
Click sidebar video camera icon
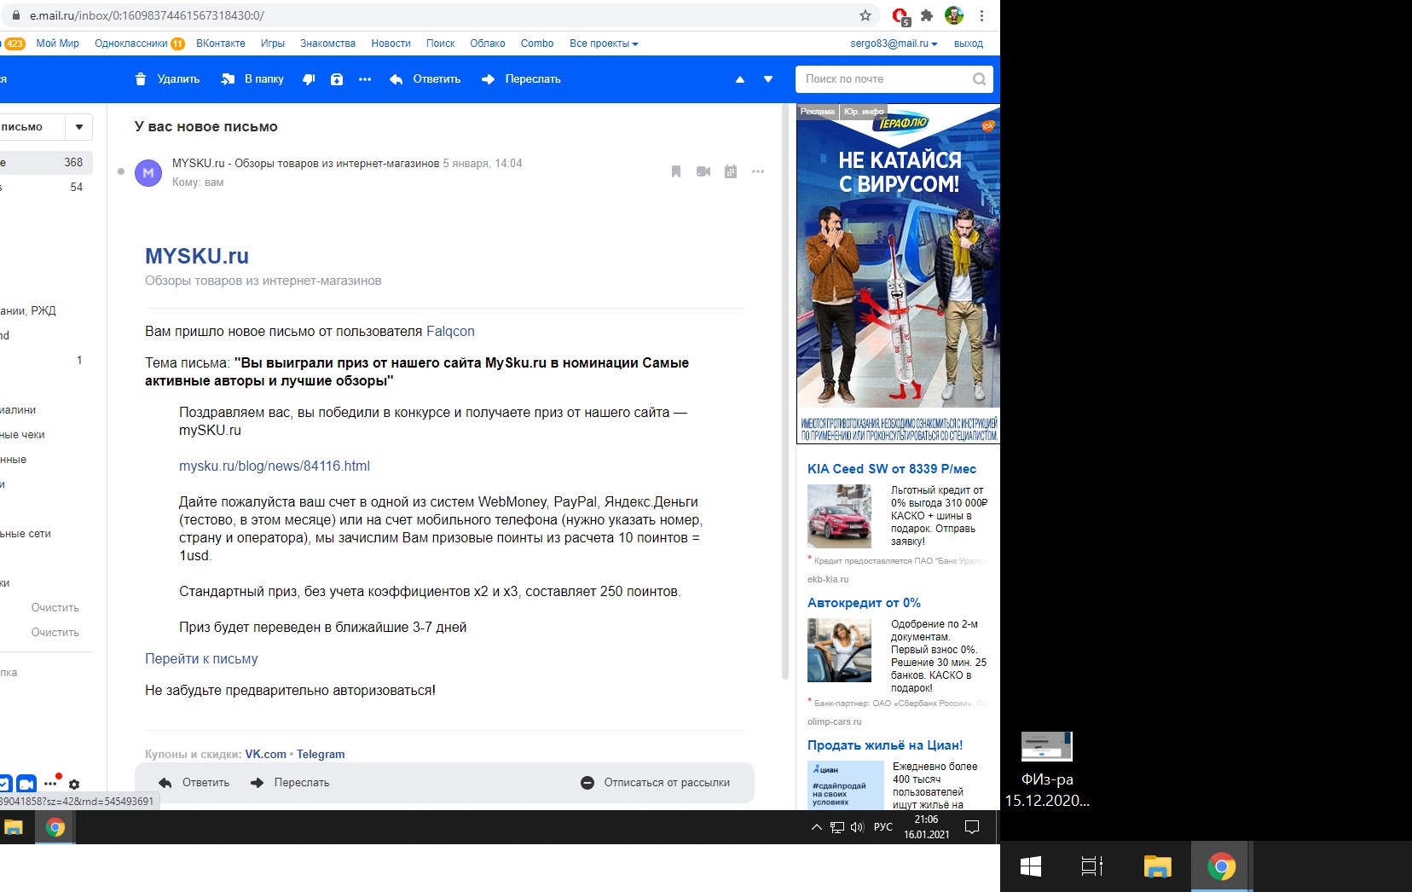(x=26, y=784)
